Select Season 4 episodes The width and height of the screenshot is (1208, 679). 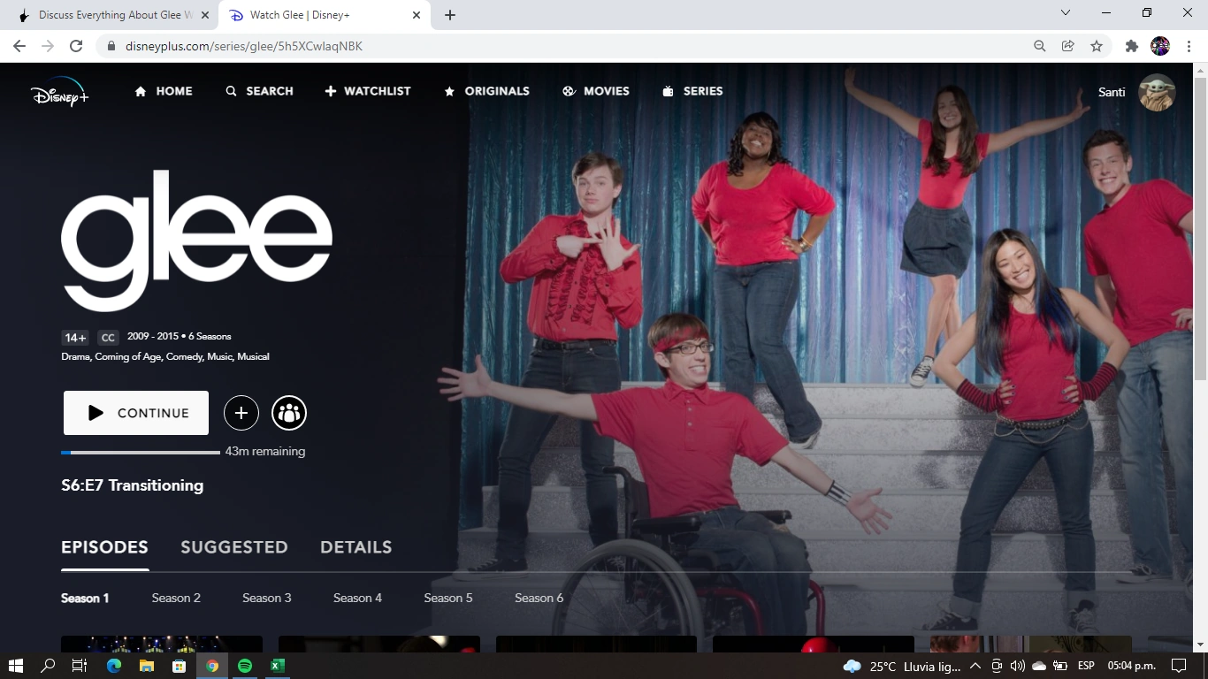pyautogui.click(x=357, y=598)
